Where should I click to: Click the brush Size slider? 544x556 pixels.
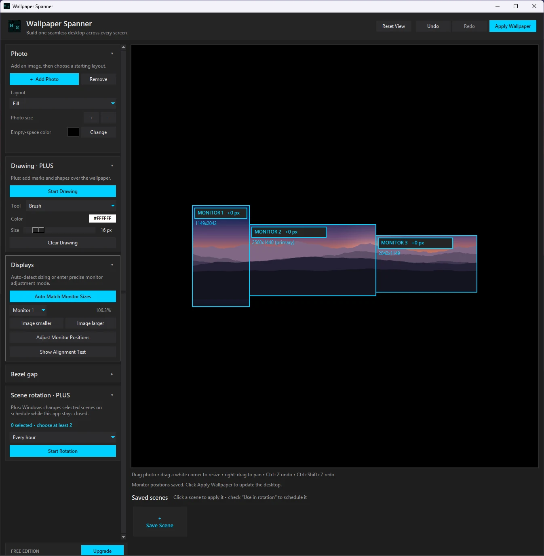click(59, 230)
